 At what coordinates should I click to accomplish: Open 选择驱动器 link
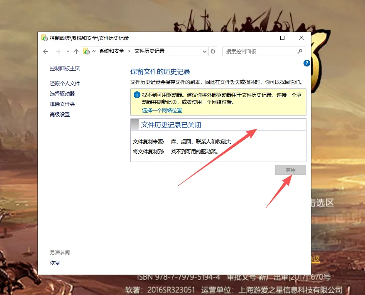pyautogui.click(x=62, y=94)
